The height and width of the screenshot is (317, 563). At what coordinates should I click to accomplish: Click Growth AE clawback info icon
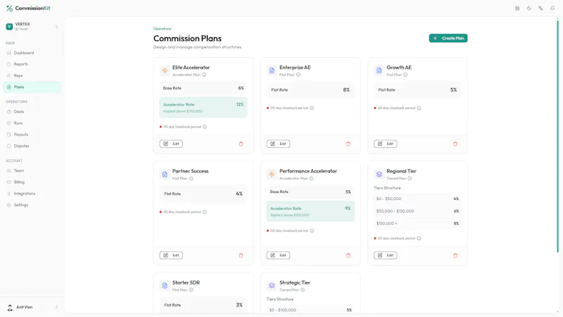tap(419, 108)
